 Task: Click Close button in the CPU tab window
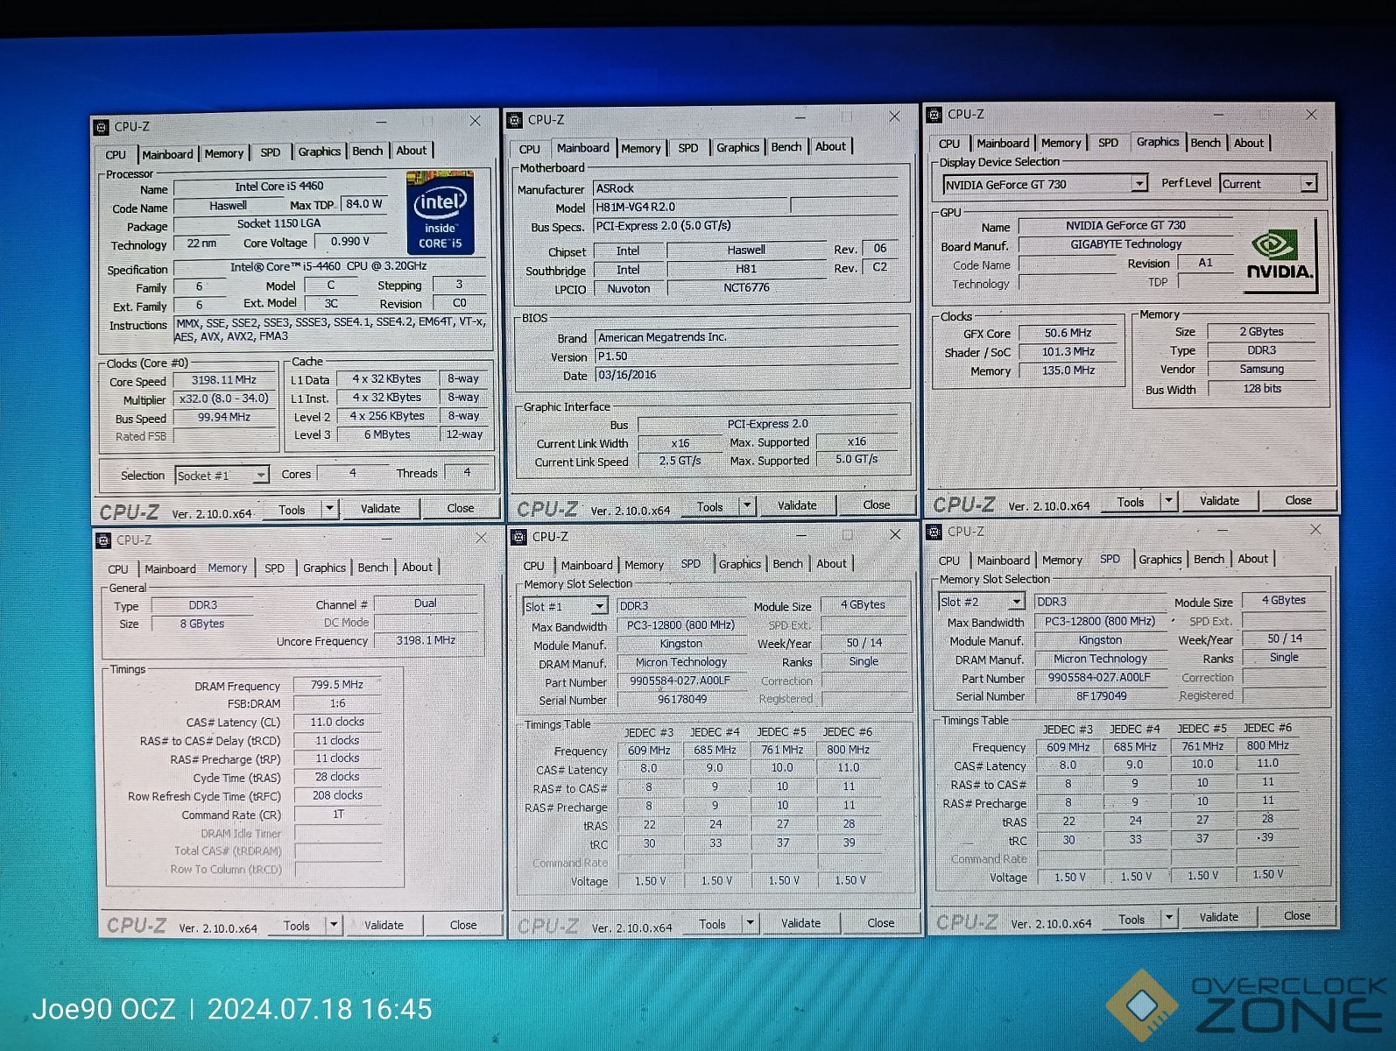tap(461, 508)
